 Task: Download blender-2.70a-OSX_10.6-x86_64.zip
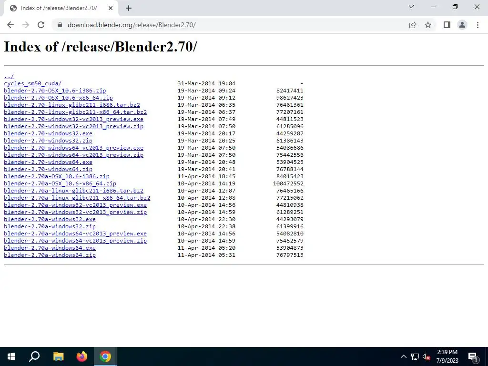(60, 183)
